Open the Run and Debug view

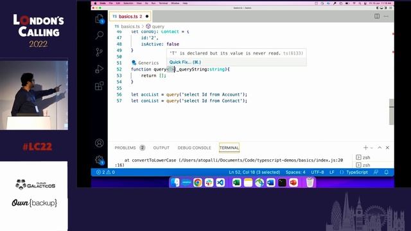pyautogui.click(x=100, y=69)
